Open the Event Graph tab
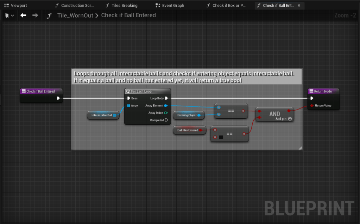The width and height of the screenshot is (360, 224). tap(170, 6)
